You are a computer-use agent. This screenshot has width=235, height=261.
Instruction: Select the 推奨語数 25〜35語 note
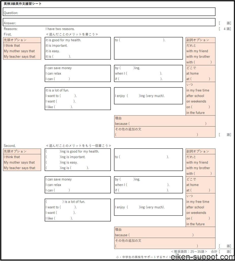pyautogui.click(x=189, y=252)
